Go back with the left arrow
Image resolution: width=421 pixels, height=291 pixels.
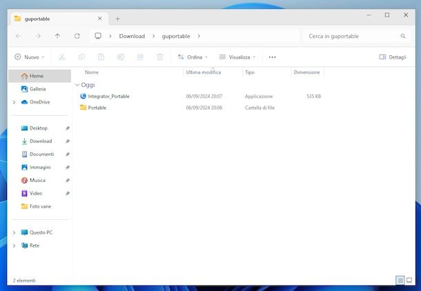(x=18, y=36)
